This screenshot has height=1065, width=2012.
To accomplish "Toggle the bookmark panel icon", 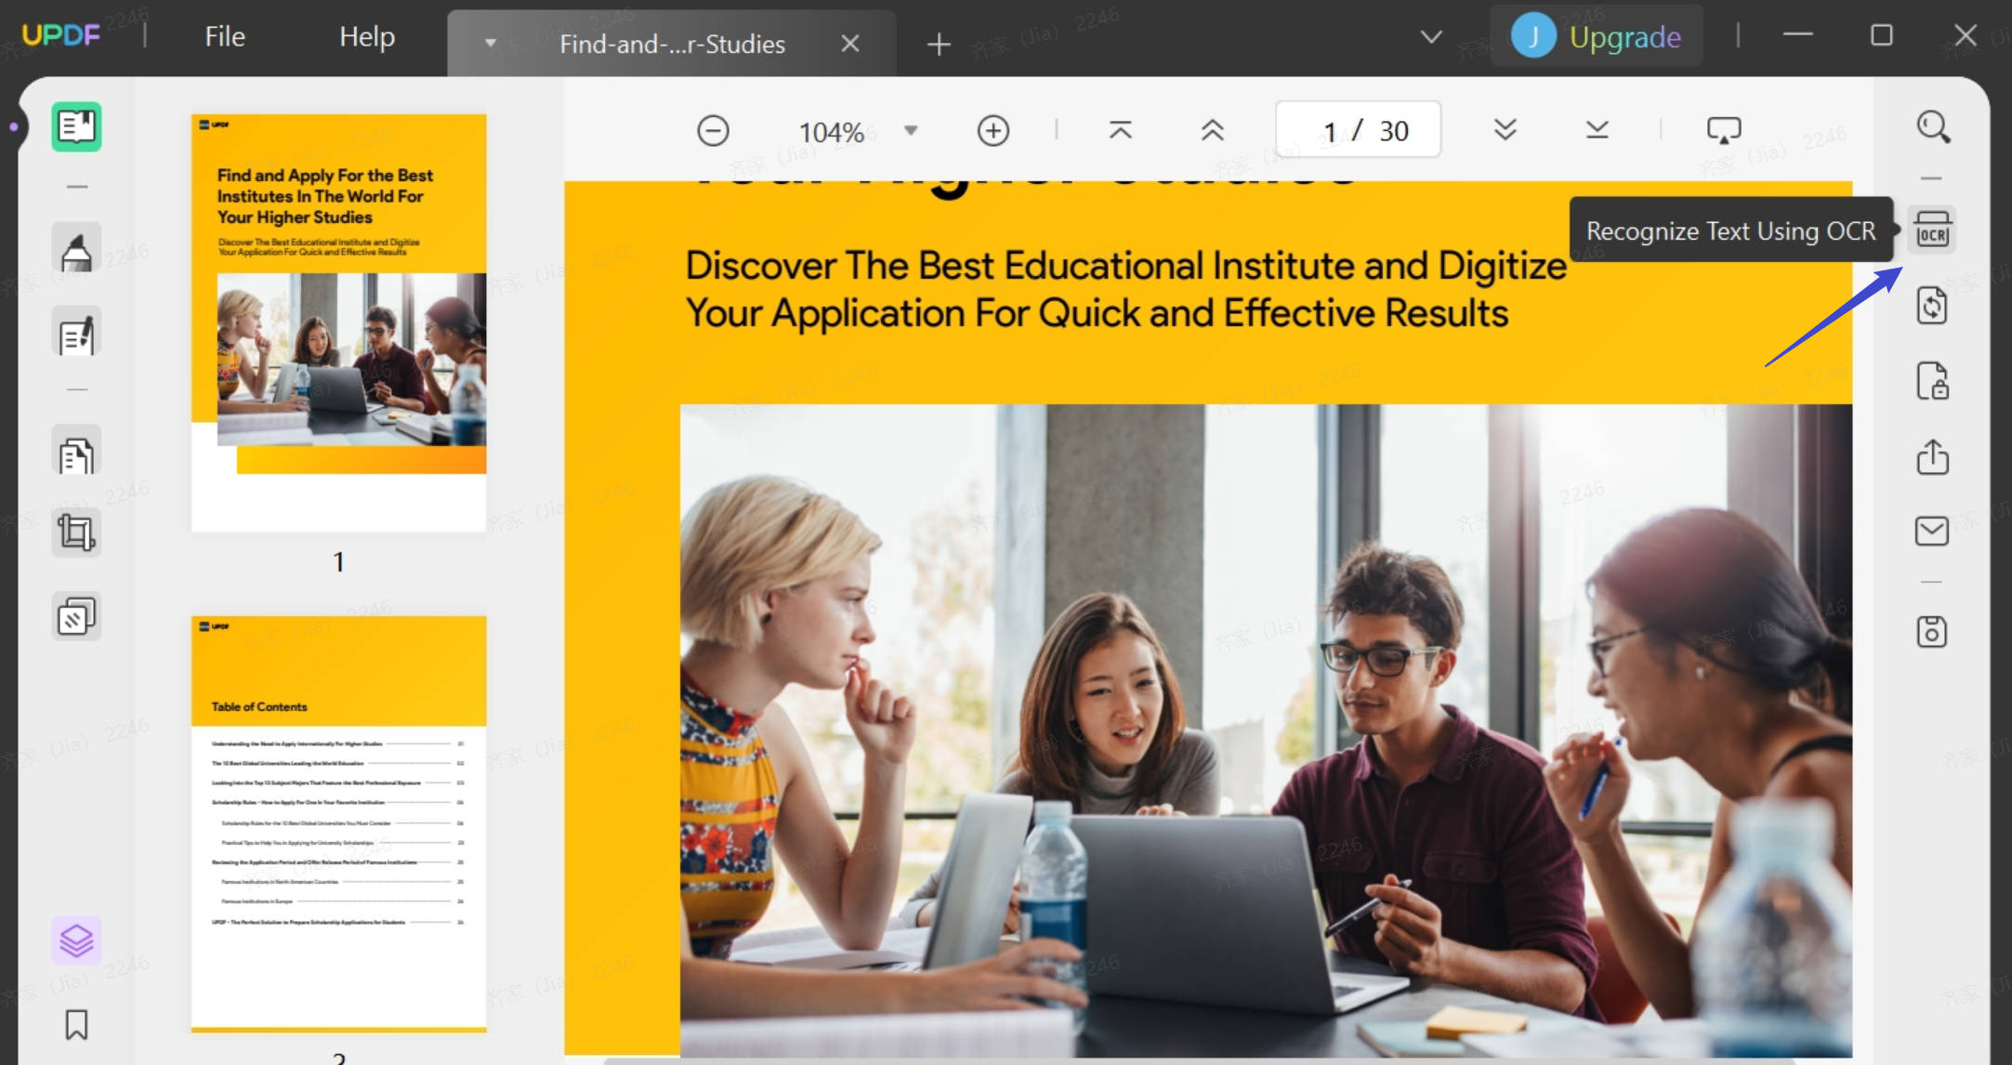I will [76, 1024].
